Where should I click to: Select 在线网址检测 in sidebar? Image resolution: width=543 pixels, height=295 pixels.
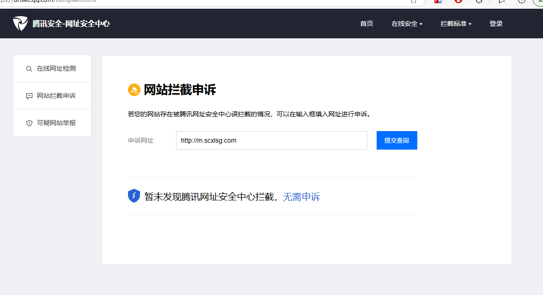(x=52, y=68)
